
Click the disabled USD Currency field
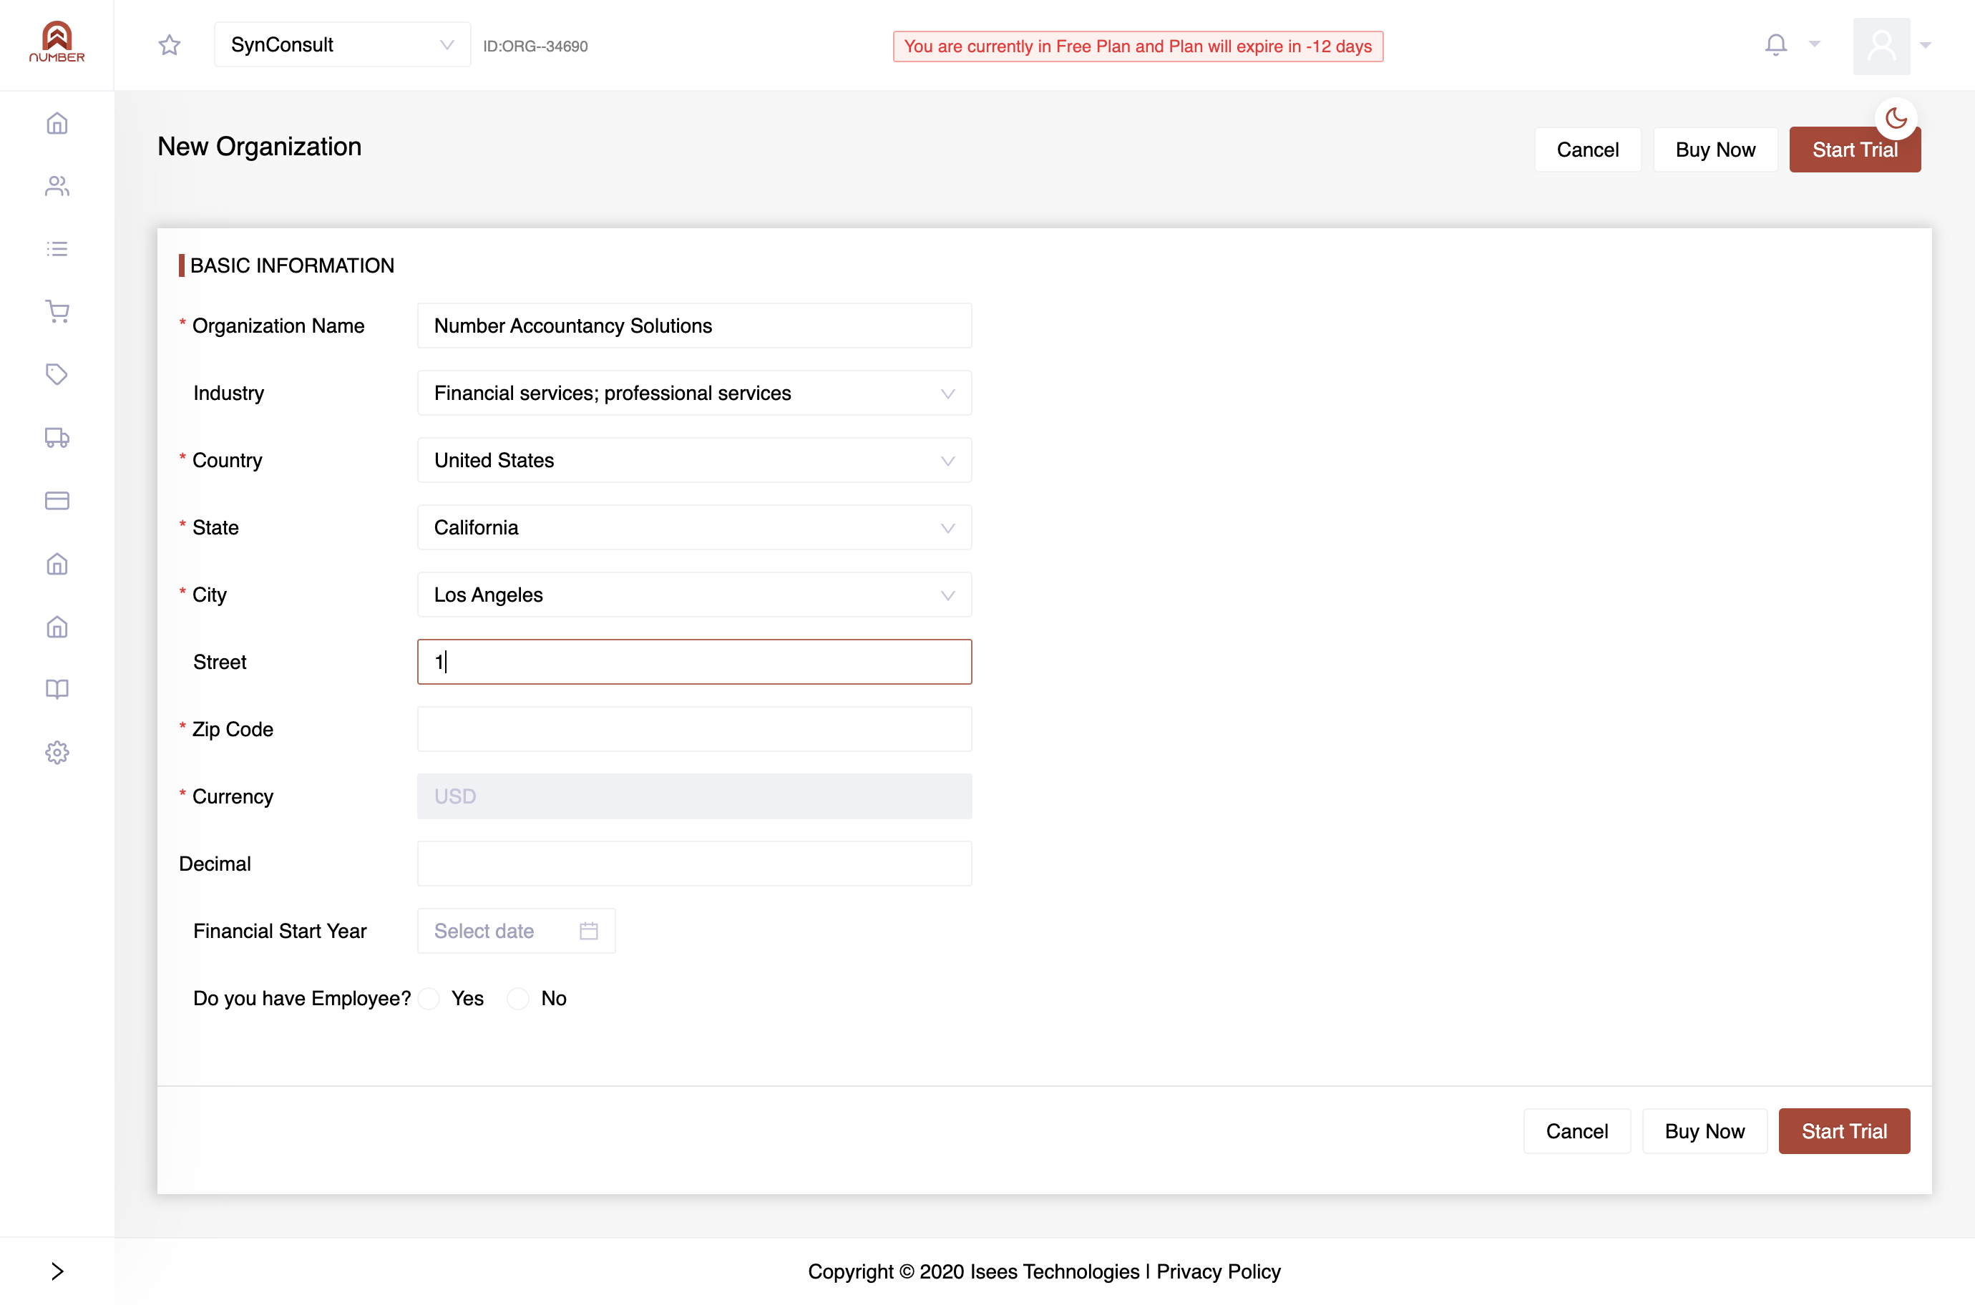click(x=694, y=796)
